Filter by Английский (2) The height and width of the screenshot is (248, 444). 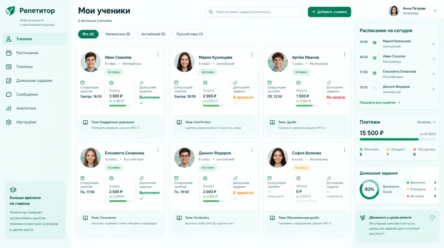[x=153, y=34]
